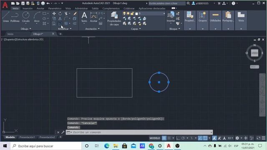Switch to the Inicio document tab
Viewport: 267px width, 150px height.
[10, 34]
